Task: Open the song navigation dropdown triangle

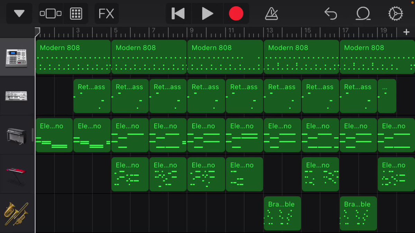Action: [x=19, y=13]
